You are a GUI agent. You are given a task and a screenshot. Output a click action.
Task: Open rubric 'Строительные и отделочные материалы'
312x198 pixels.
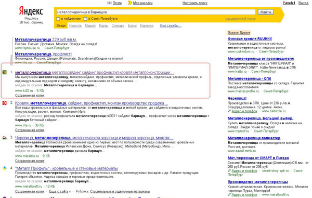(120, 191)
